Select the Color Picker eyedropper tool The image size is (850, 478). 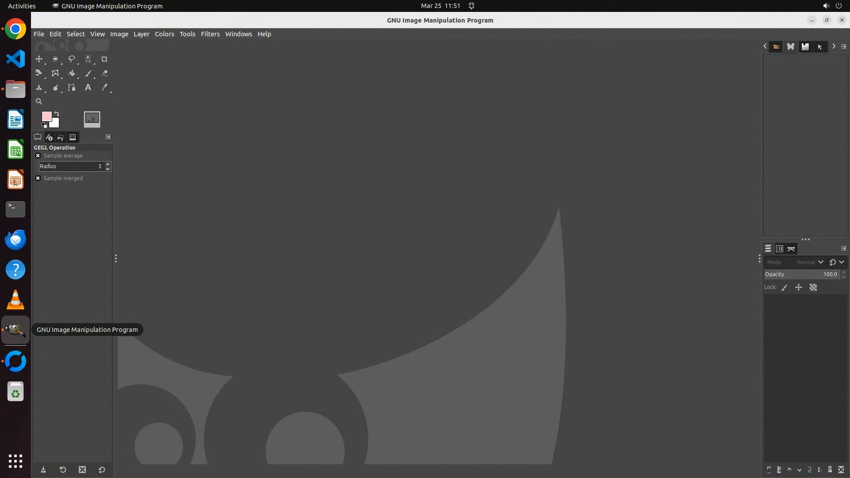[x=104, y=88]
